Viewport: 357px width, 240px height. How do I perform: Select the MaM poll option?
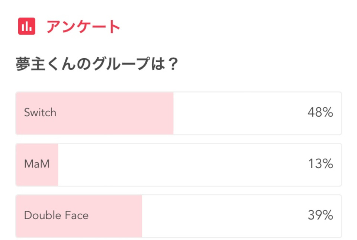pyautogui.click(x=178, y=165)
